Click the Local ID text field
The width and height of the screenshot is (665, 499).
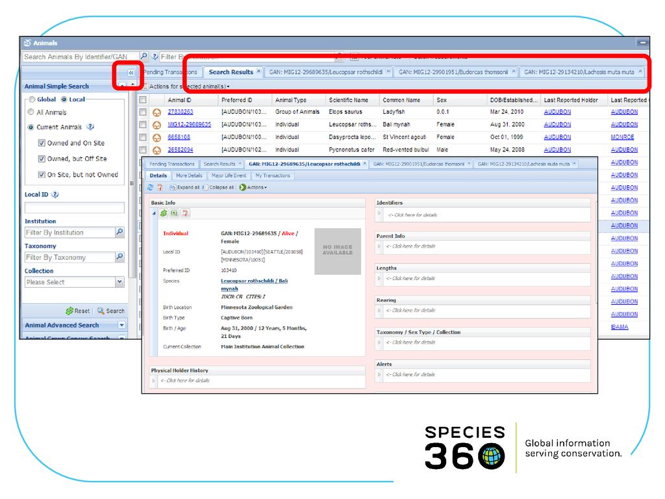point(75,207)
